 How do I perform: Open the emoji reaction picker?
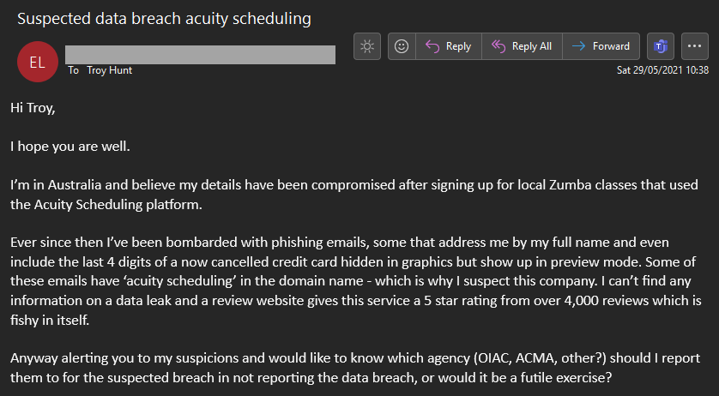[402, 46]
